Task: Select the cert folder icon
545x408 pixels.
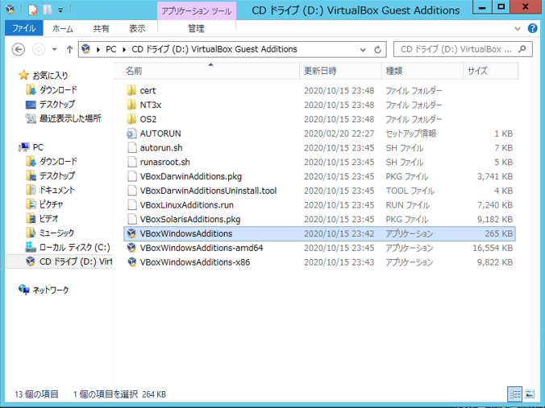Action: coord(131,90)
